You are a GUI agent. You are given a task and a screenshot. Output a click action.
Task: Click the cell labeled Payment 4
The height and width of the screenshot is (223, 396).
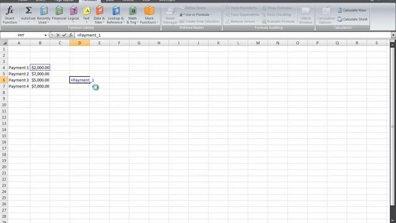tap(19, 86)
